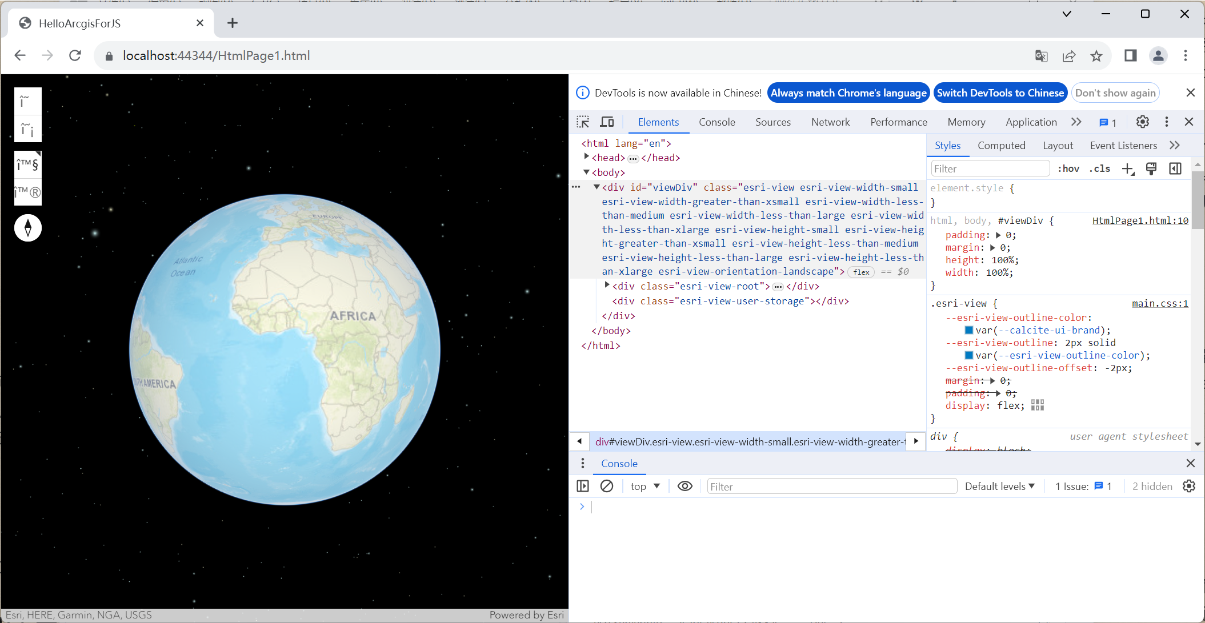
Task: Click Switch DevTools to Chinese button
Action: click(1000, 93)
